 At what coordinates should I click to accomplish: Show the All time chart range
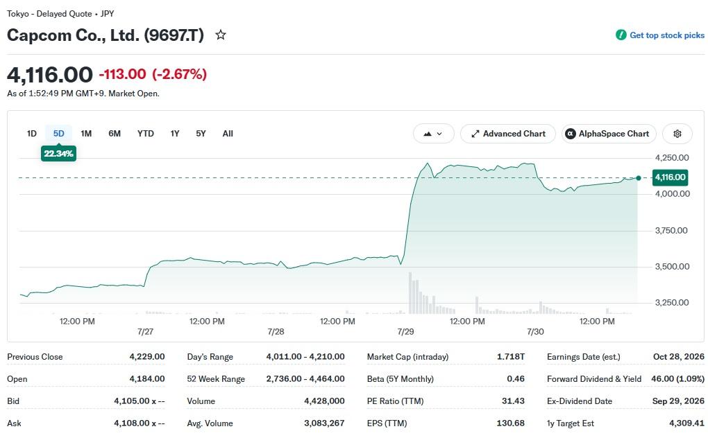(228, 133)
